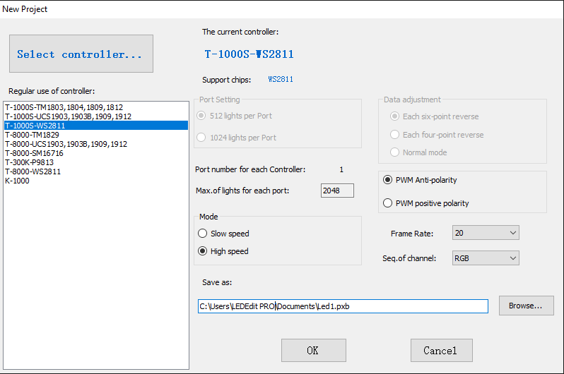Select T-1000S-TM1803,1804,1809,1812 in controller list
The width and height of the screenshot is (564, 374).
pos(64,107)
